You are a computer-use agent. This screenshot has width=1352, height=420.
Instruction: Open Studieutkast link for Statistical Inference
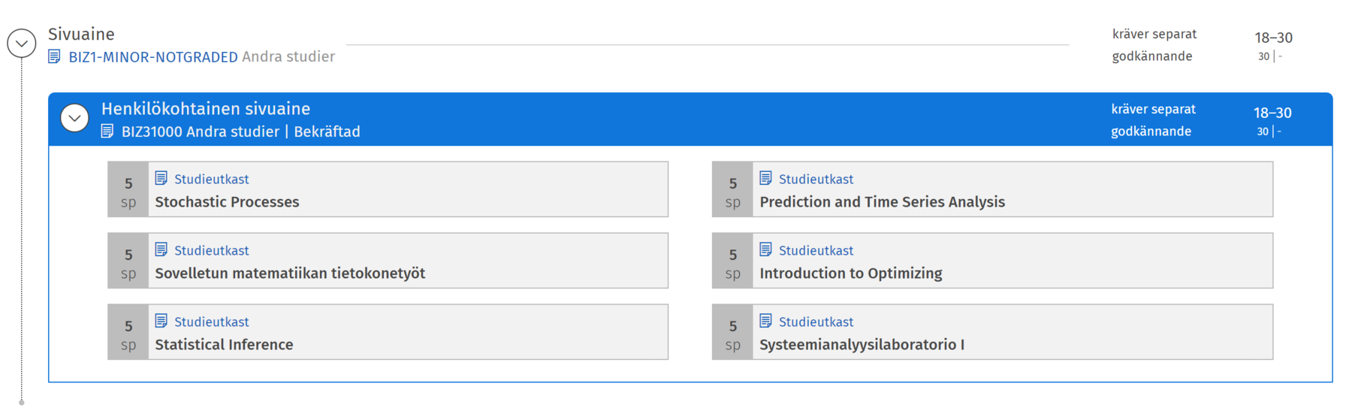click(x=211, y=322)
